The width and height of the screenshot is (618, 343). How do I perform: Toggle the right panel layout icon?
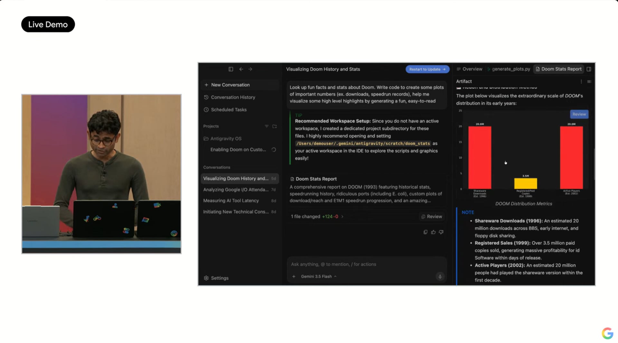[x=589, y=69]
